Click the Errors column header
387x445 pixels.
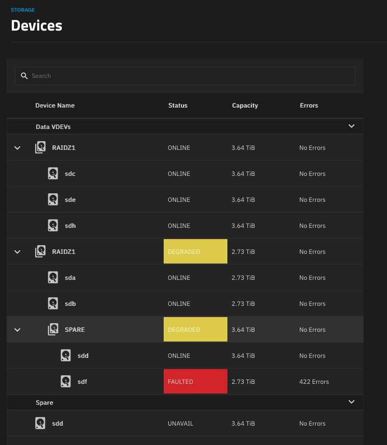click(x=309, y=106)
